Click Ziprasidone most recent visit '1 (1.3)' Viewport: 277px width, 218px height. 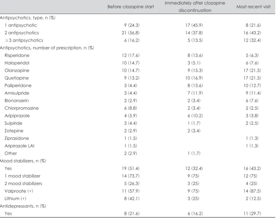pyautogui.click(x=252, y=138)
